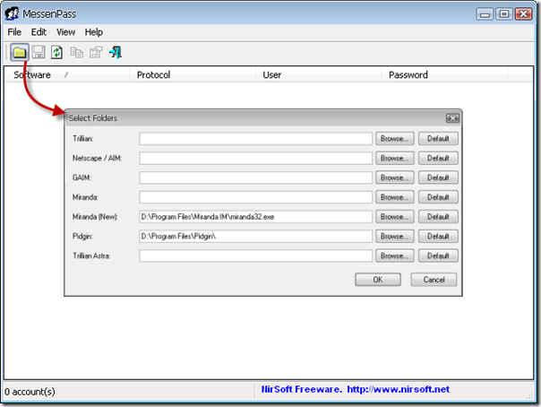Viewport: 541px width, 407px height.
Task: Click the Exit door toolbar icon
Action: [116, 53]
